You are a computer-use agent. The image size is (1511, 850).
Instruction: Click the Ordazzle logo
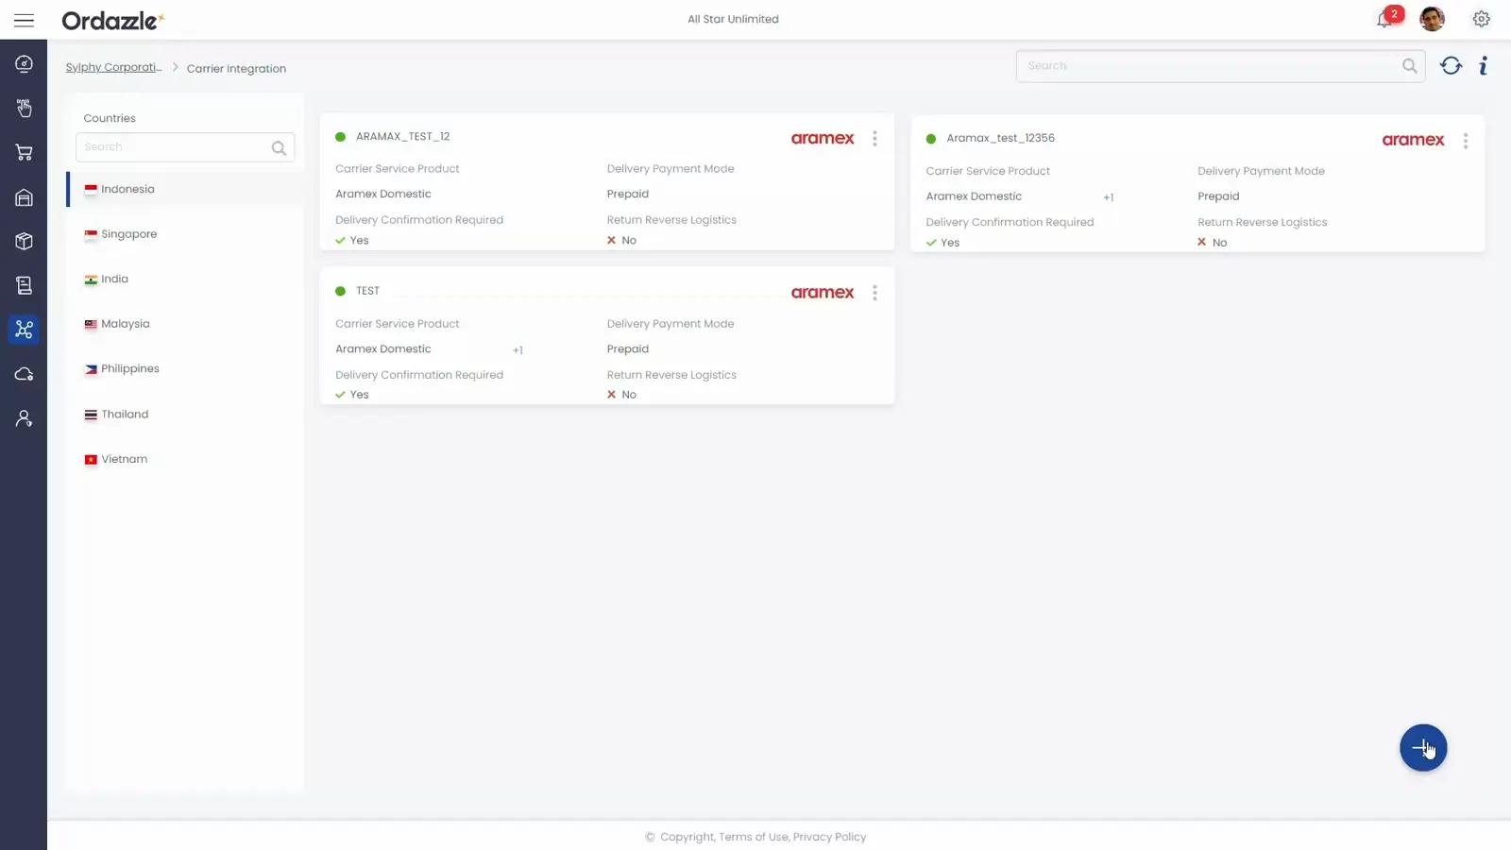113,20
